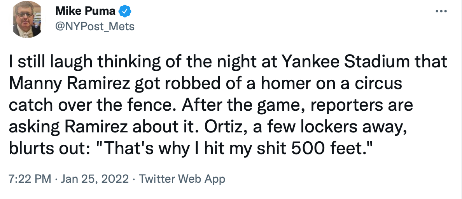Open the @NYPost_Mets handle link

click(95, 26)
